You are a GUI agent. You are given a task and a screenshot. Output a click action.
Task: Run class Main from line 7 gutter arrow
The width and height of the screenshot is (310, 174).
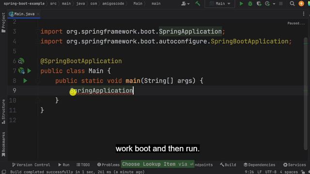click(29, 71)
